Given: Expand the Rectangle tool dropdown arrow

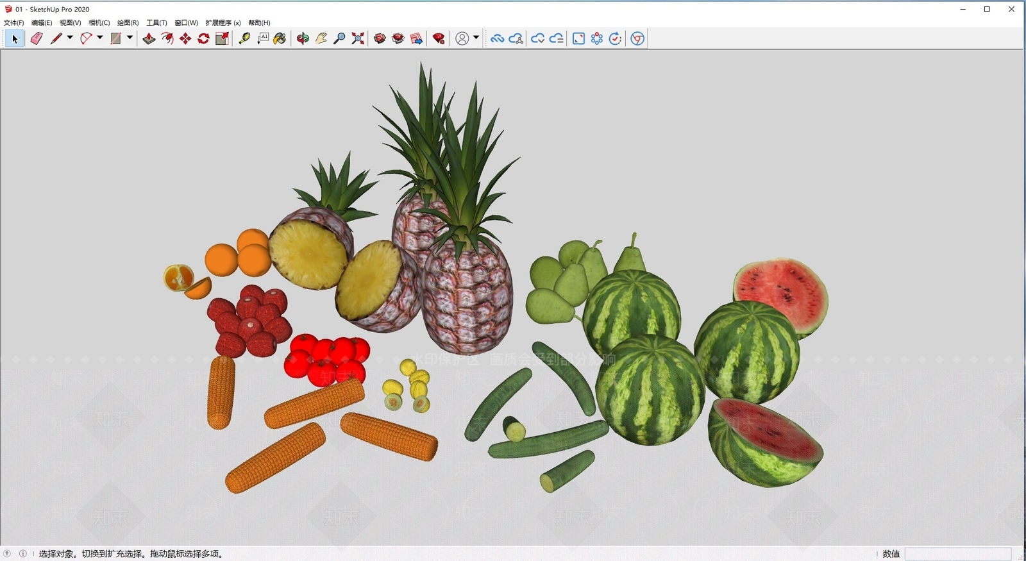Looking at the screenshot, I should (x=130, y=38).
